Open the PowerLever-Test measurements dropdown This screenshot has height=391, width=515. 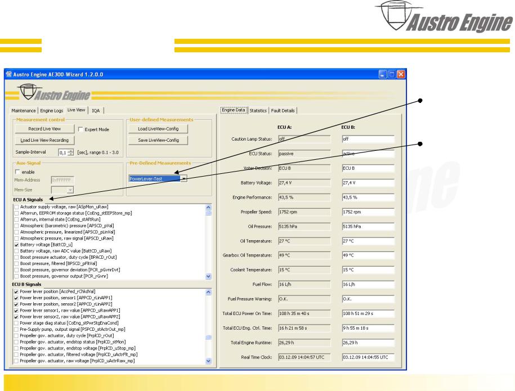click(x=184, y=178)
